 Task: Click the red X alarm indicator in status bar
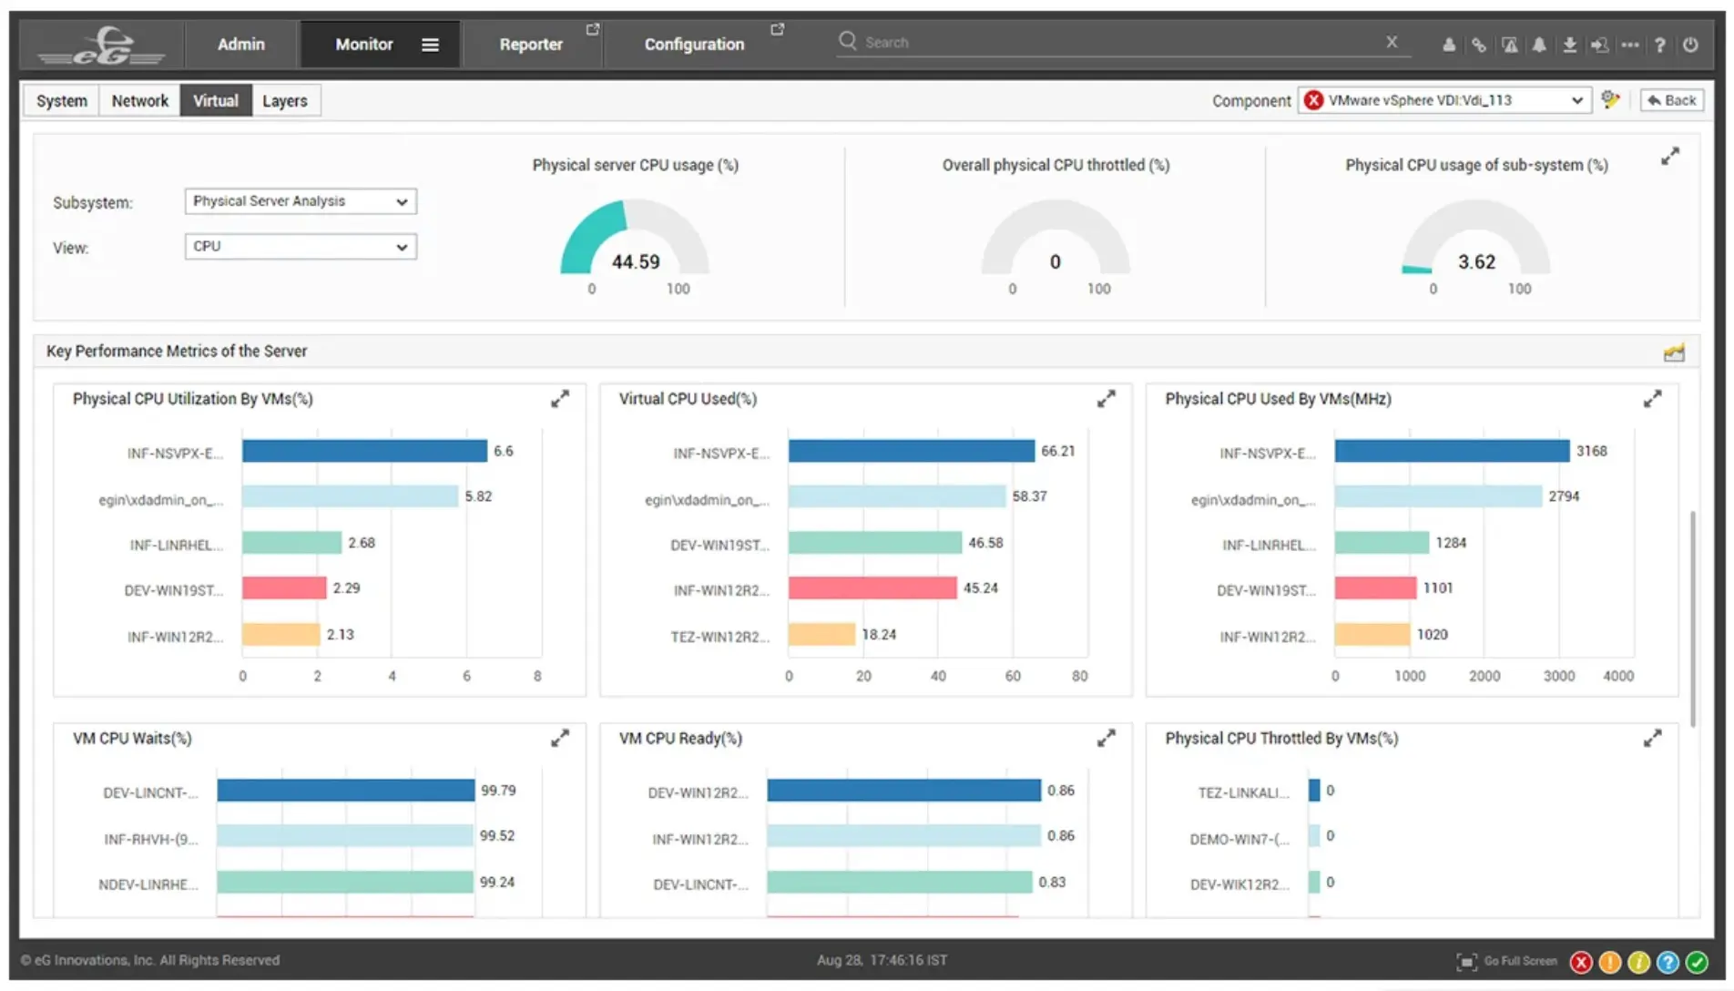tap(1581, 961)
